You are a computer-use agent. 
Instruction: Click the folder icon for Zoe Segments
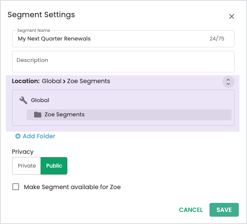pyautogui.click(x=38, y=115)
